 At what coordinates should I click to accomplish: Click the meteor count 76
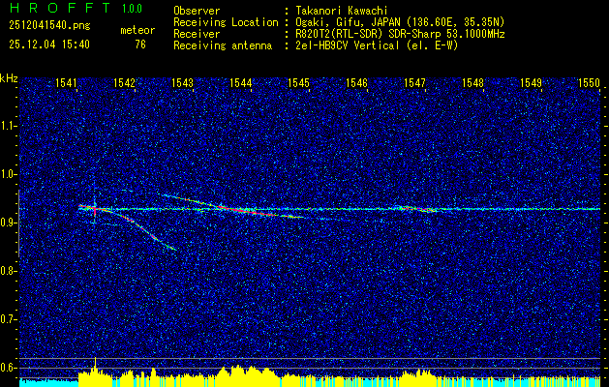140,45
